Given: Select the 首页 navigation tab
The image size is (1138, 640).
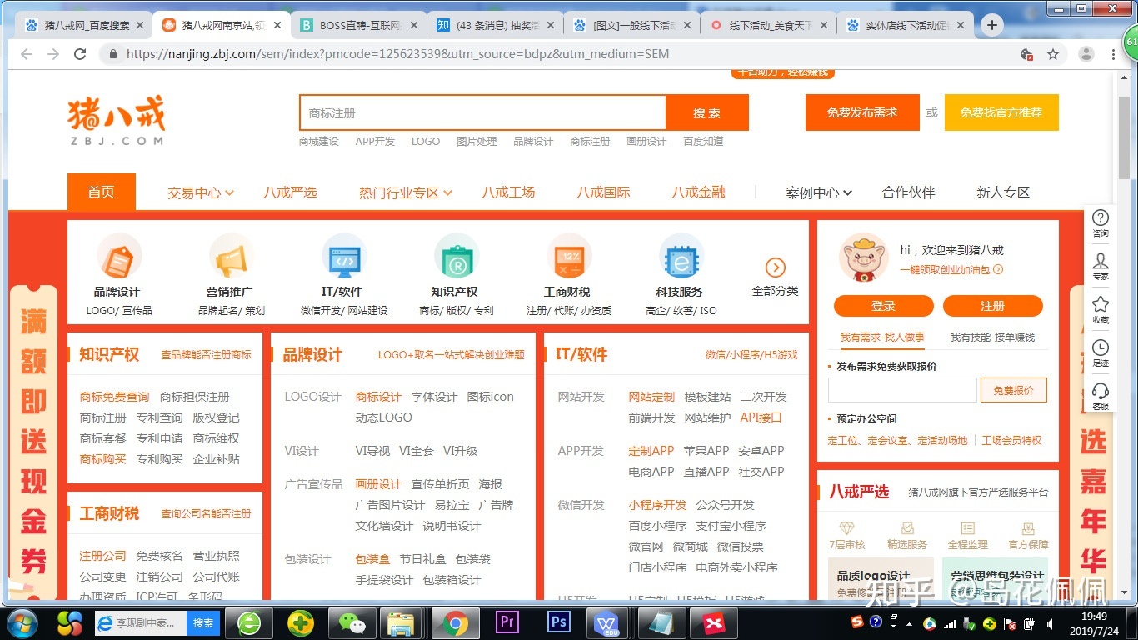Looking at the screenshot, I should point(102,192).
